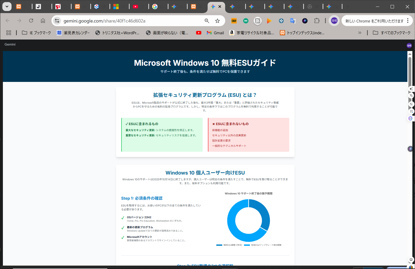This screenshot has height=269, width=415.
Task: Expand the hidden bookmarks chevron
Action: (x=360, y=33)
